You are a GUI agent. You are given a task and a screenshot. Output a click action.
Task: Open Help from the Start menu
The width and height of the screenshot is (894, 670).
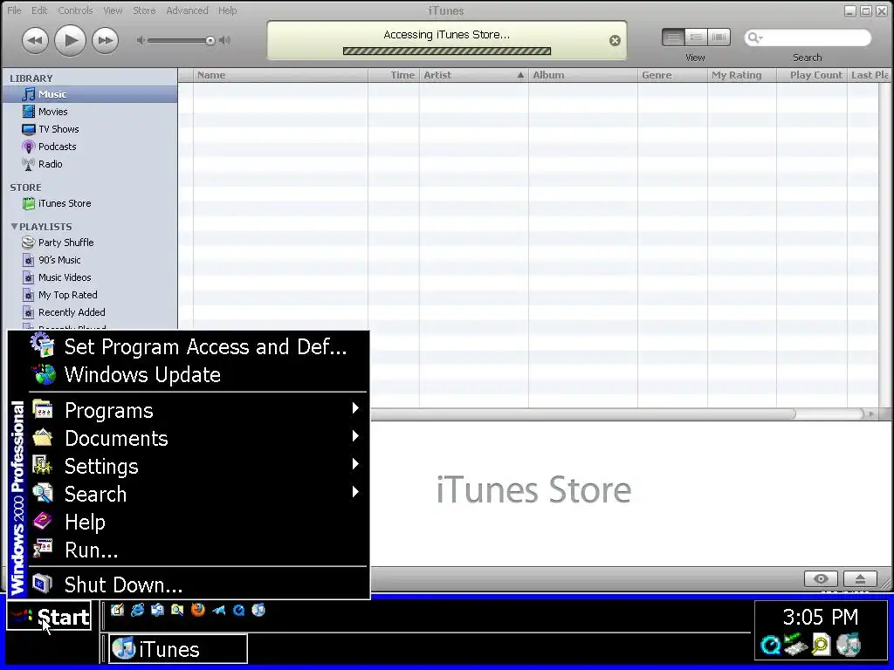click(199, 522)
